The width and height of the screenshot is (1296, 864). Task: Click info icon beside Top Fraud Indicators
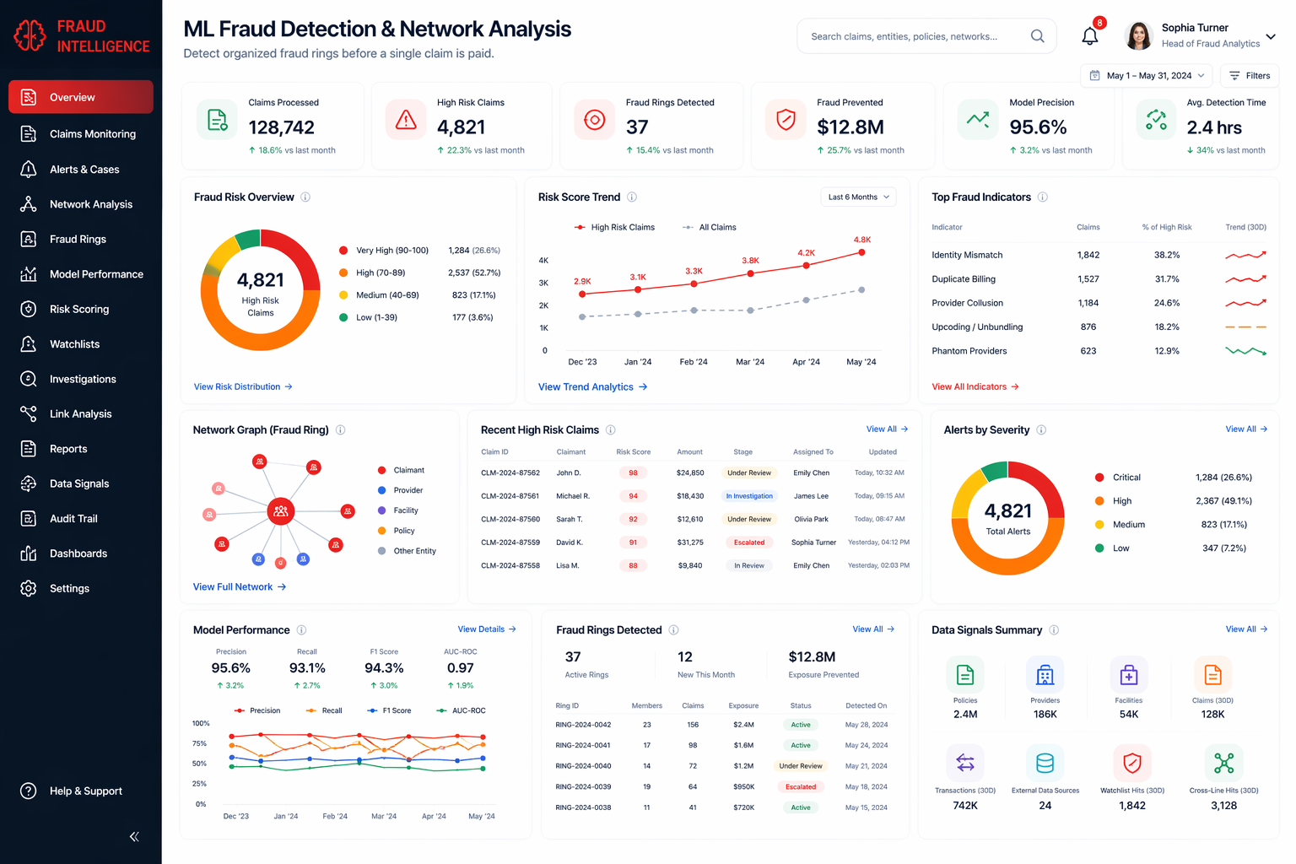tap(1043, 197)
